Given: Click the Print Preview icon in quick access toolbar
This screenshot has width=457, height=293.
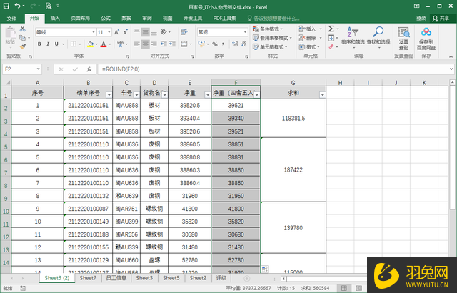Looking at the screenshot, I should 49,6.
